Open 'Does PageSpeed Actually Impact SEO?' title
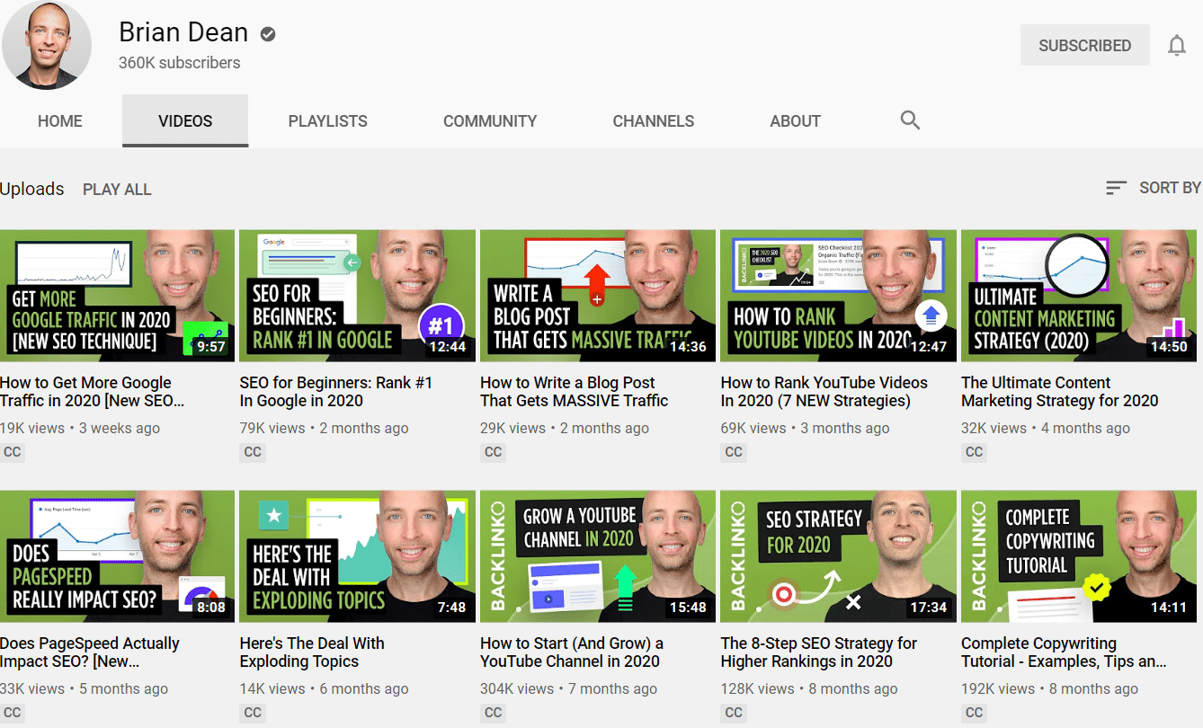 click(90, 653)
